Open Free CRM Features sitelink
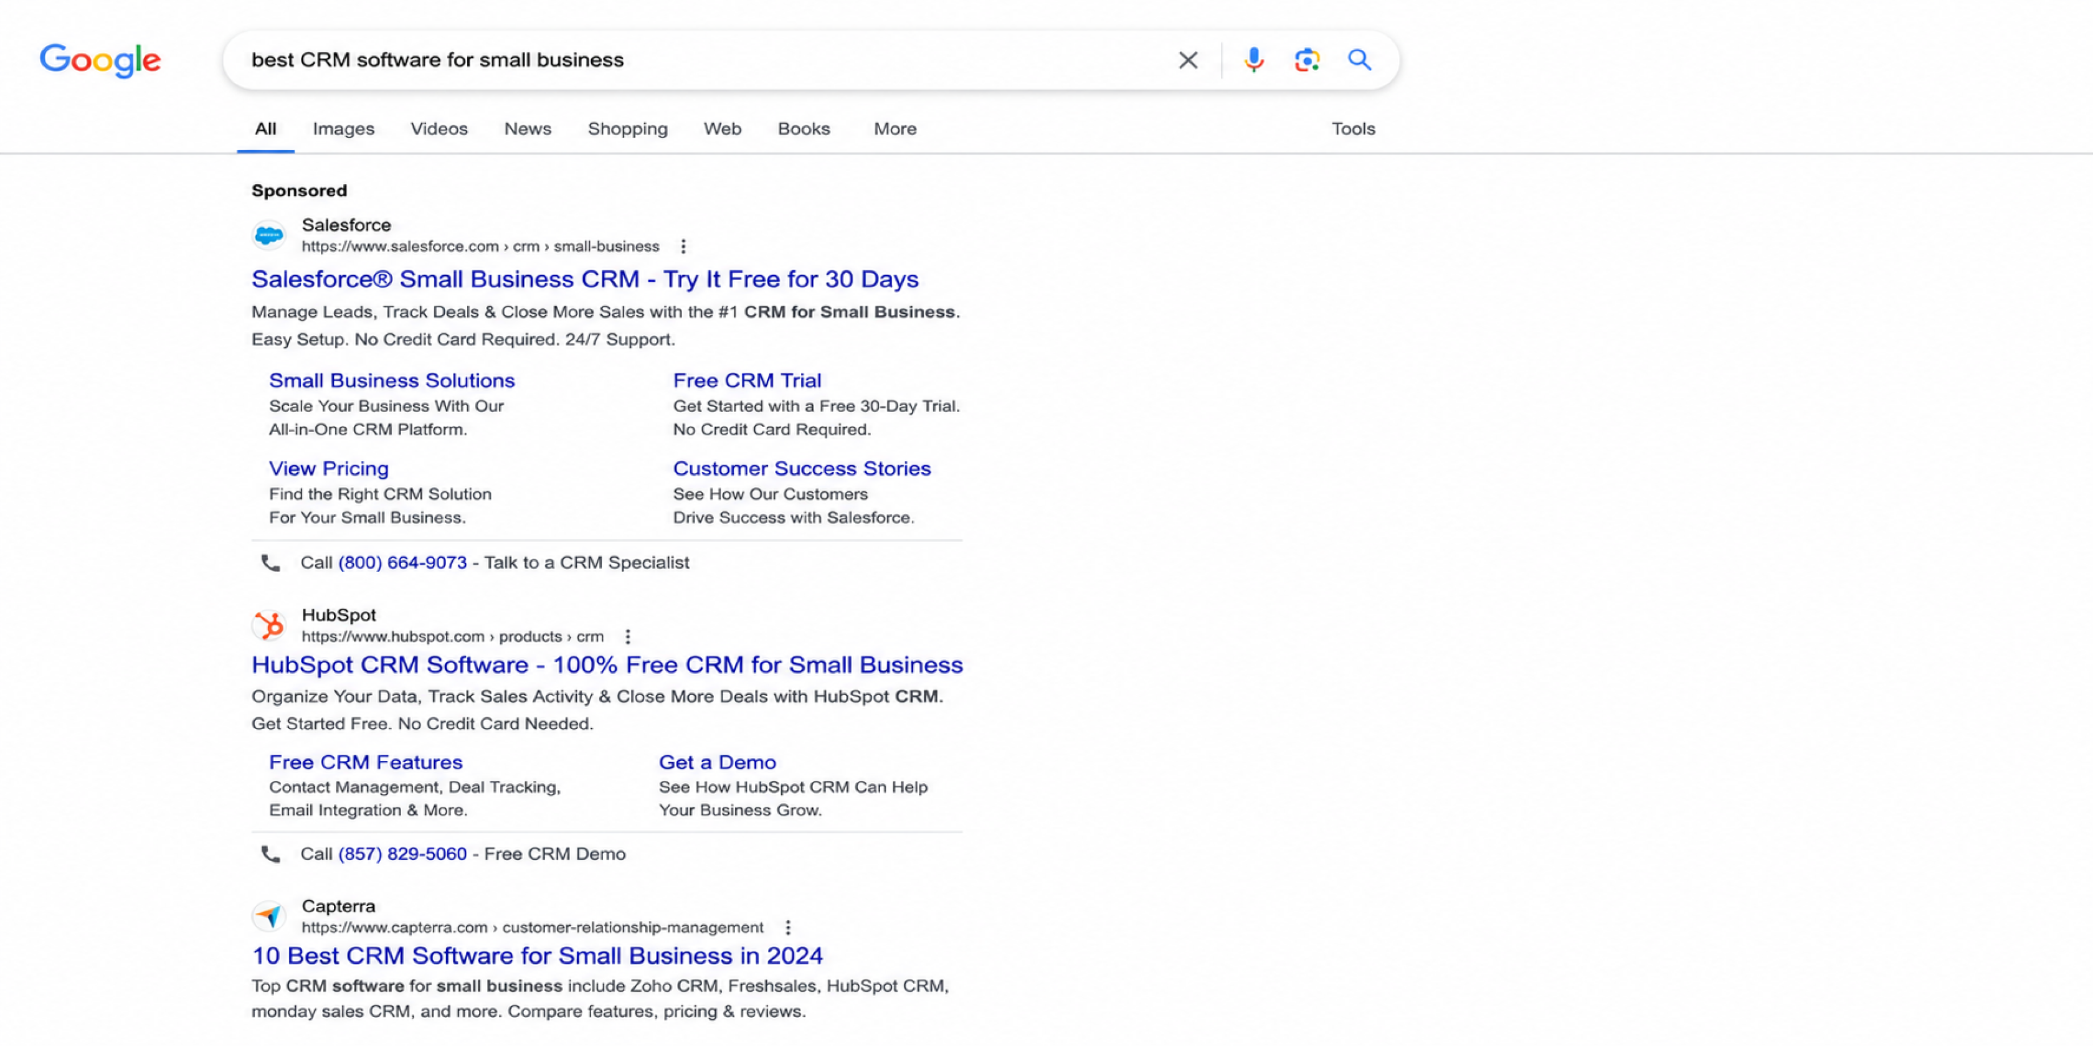This screenshot has height=1046, width=2093. coord(366,763)
